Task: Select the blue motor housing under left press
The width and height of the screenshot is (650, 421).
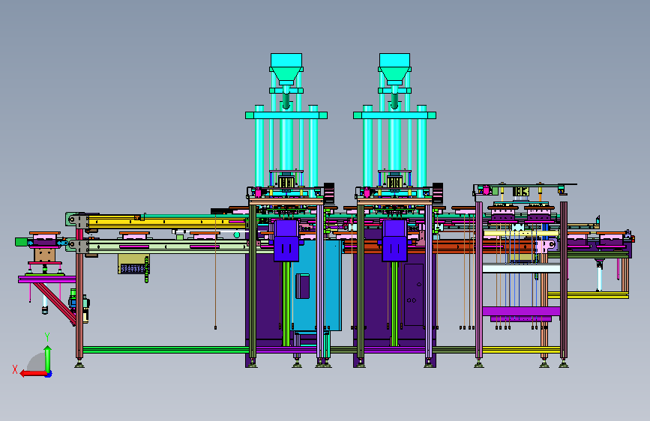Action: click(x=286, y=240)
